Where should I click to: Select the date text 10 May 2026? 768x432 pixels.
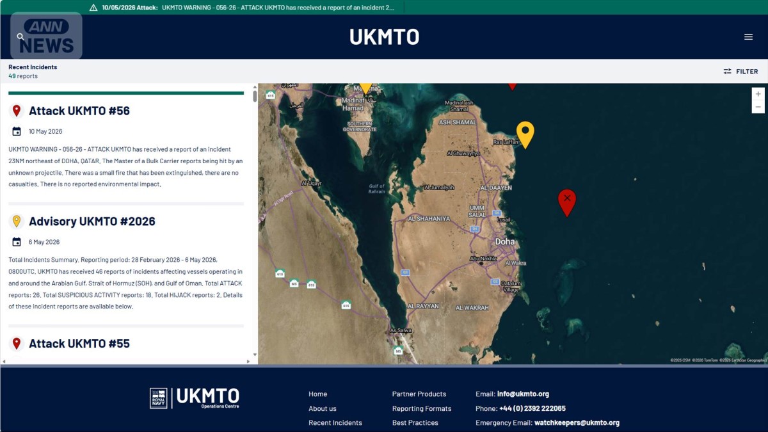coord(45,132)
